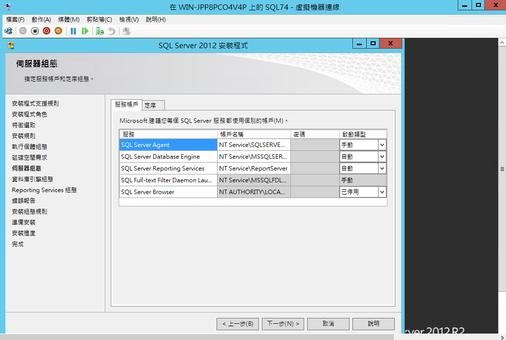Click the bold 伺服器組態 step in sidebar
Image resolution: width=506 pixels, height=340 pixels.
pos(27,169)
